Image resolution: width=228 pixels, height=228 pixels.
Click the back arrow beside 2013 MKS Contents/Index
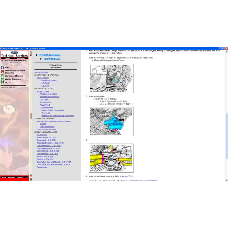click(x=37, y=55)
